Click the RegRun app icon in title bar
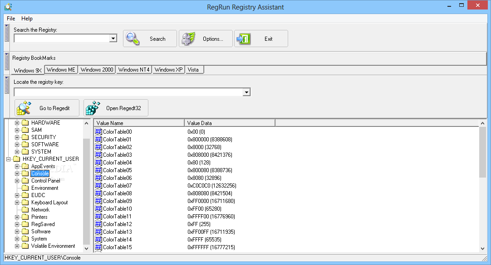The image size is (491, 265). [x=8, y=6]
